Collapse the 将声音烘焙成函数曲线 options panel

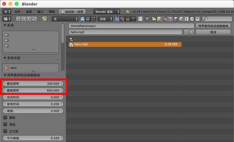5,75
